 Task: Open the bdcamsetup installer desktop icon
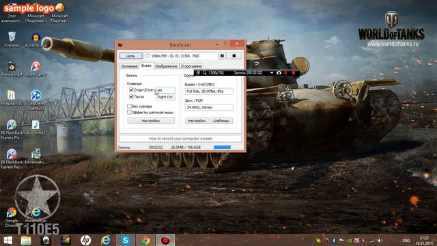[36, 156]
